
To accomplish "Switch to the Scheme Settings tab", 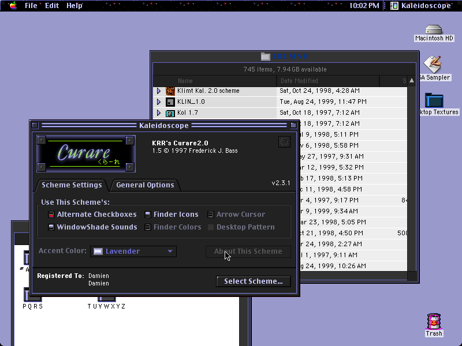I will click(x=72, y=185).
